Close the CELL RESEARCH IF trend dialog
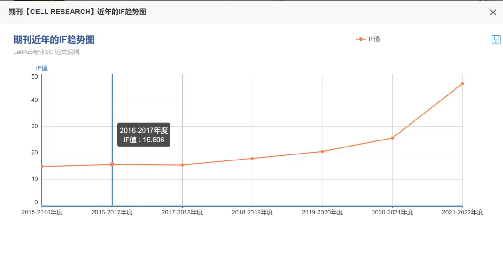This screenshot has width=503, height=254. click(493, 13)
